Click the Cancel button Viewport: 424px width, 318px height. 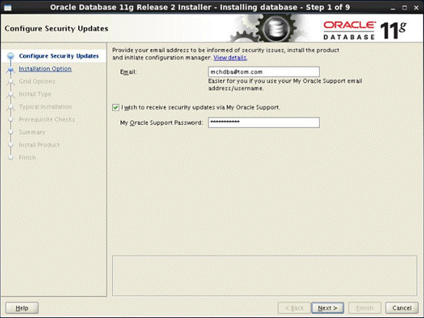coord(402,308)
